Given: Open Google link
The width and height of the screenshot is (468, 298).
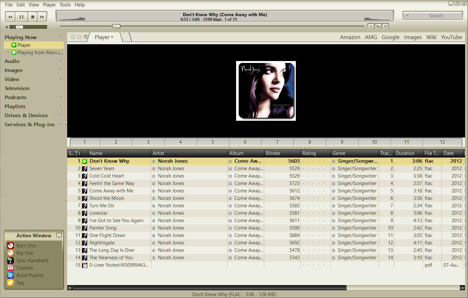Looking at the screenshot, I should [390, 37].
